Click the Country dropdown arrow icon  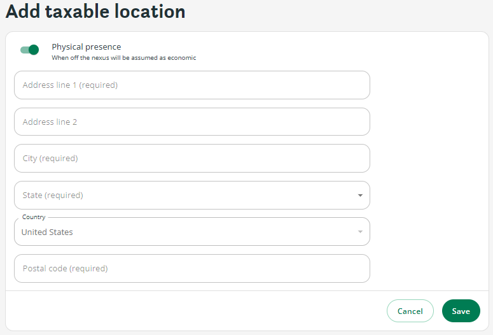360,232
